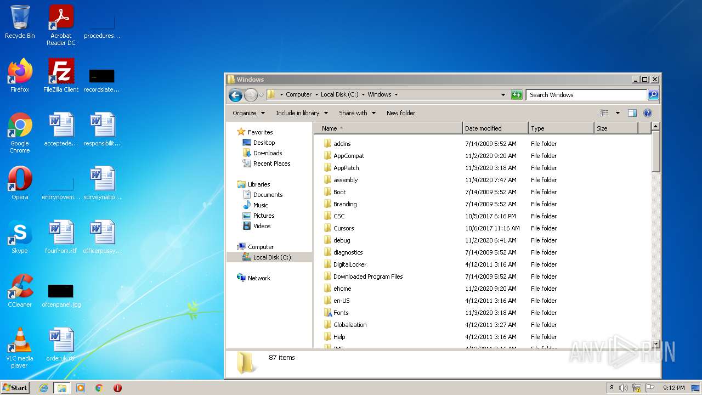Click Opera icon in taskbar
The width and height of the screenshot is (702, 395).
point(117,388)
